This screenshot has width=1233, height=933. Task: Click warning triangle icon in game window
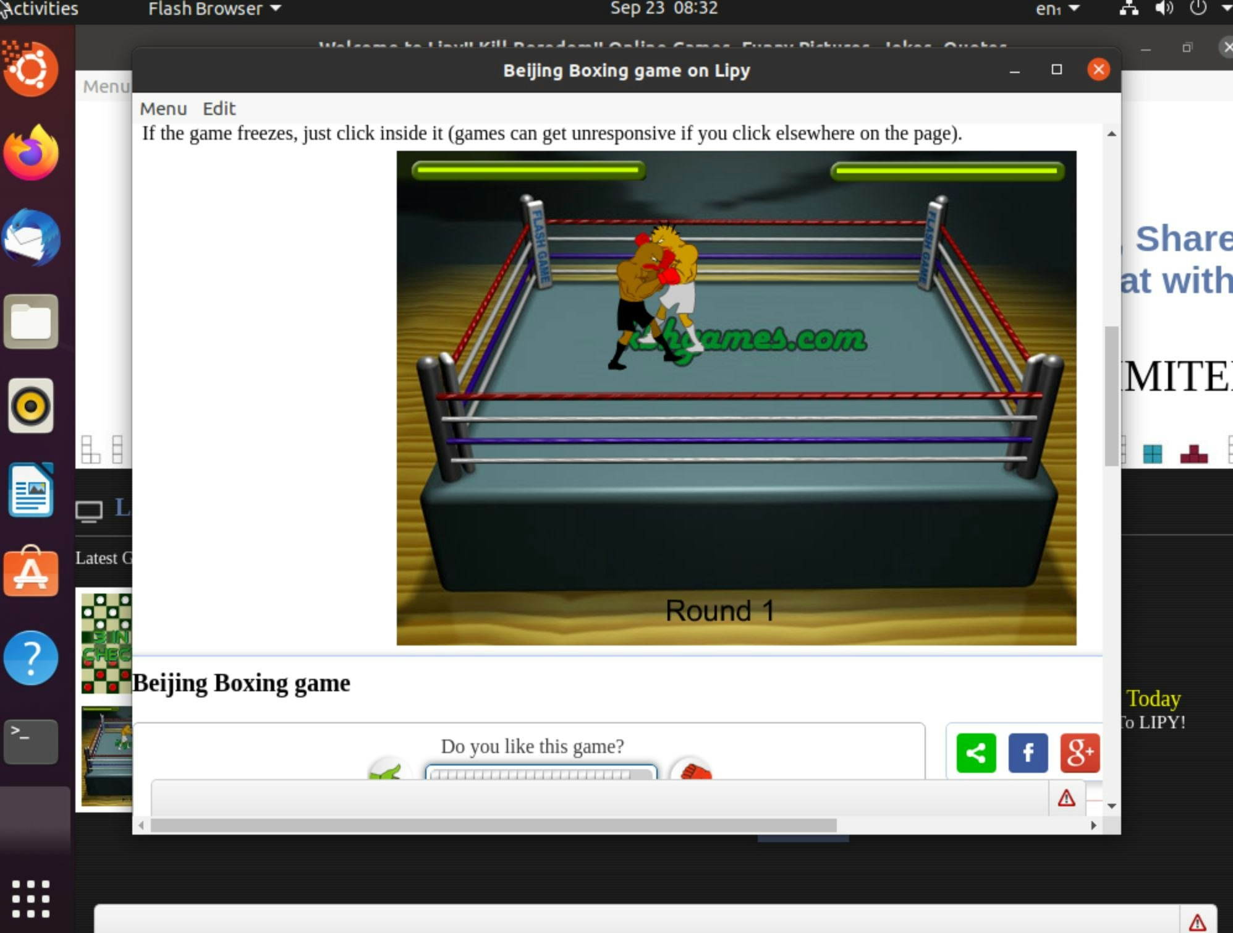click(x=1066, y=798)
